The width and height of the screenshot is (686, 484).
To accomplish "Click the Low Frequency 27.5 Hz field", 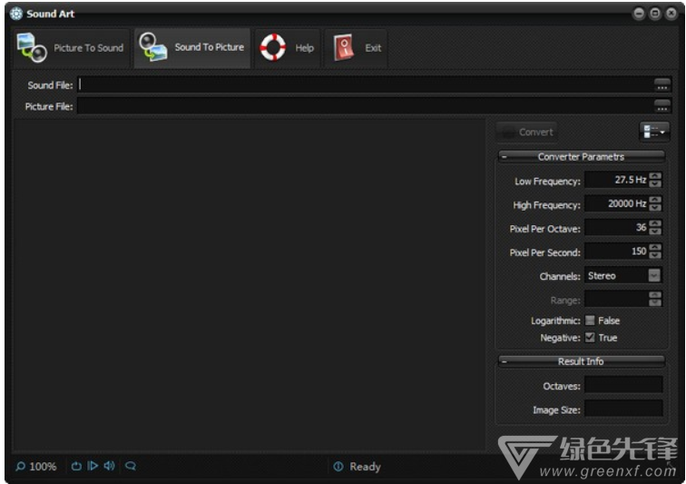I will coord(617,180).
